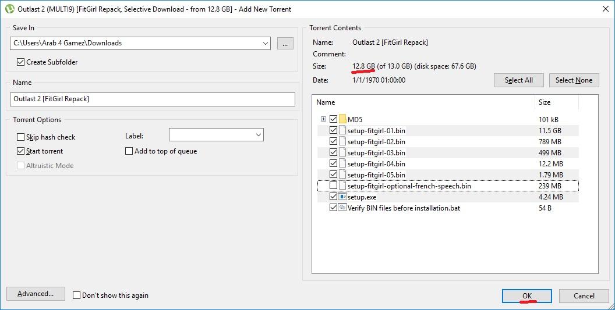Click the setup-fitgirl-04.bin file icon
Viewport: 615px width, 310px height.
342,163
